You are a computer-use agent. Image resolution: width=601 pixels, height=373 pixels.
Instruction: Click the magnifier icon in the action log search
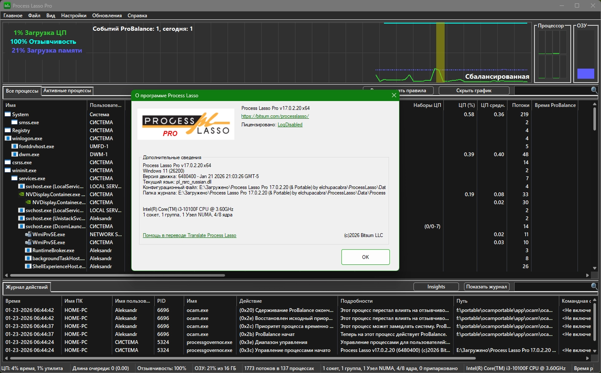(x=594, y=286)
